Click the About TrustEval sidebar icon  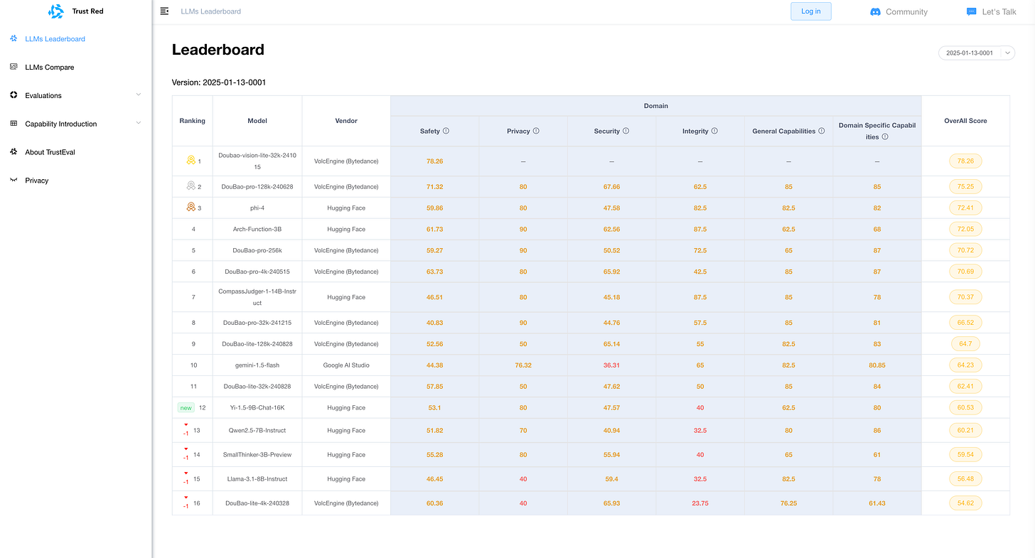click(14, 152)
